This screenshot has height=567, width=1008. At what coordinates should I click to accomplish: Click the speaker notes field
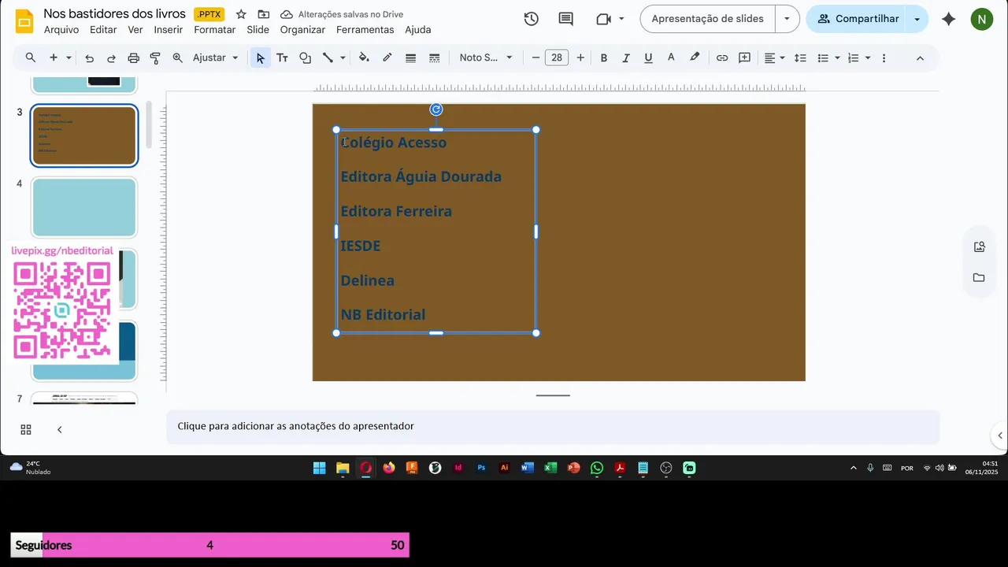pos(553,426)
